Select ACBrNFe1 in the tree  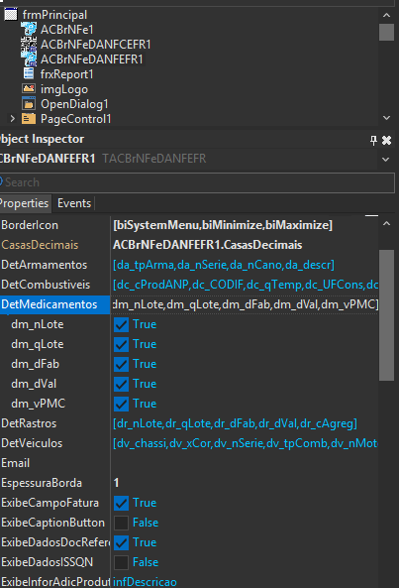click(67, 30)
